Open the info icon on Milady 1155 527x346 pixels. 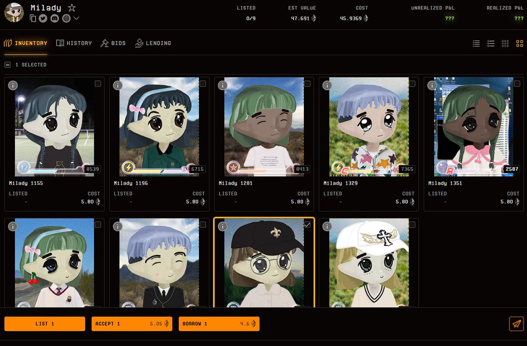pos(13,85)
